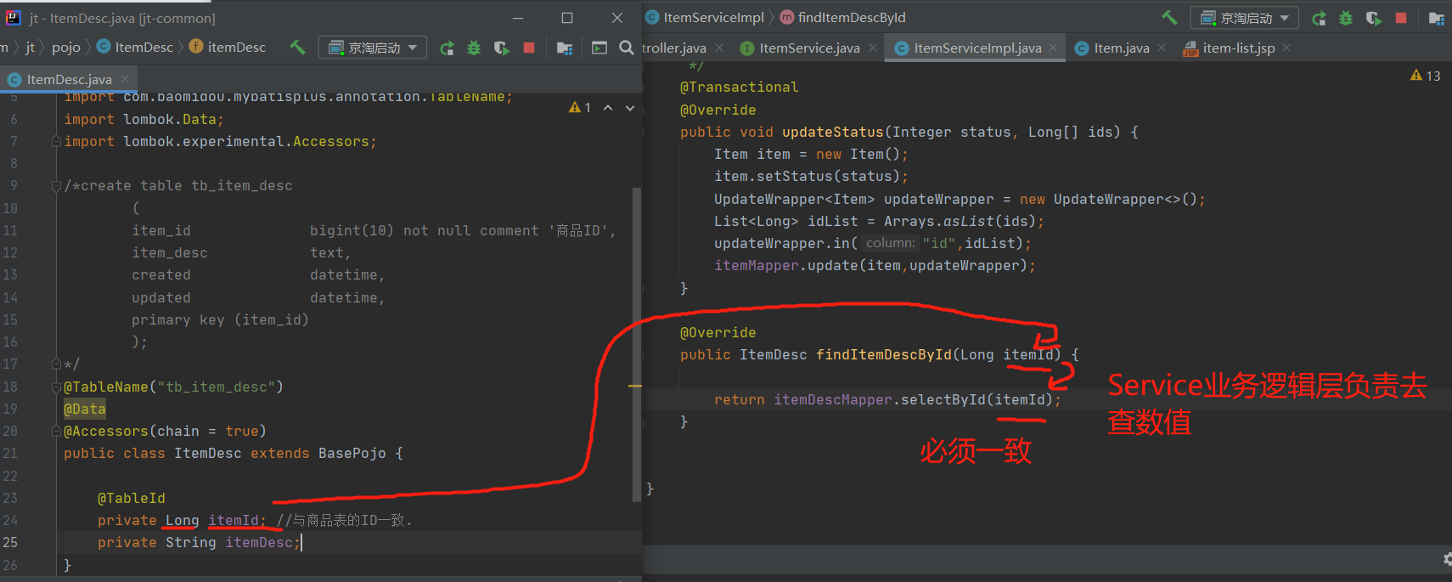Toggle fold marker at comment end line 17
The image size is (1452, 582).
pyautogui.click(x=56, y=364)
